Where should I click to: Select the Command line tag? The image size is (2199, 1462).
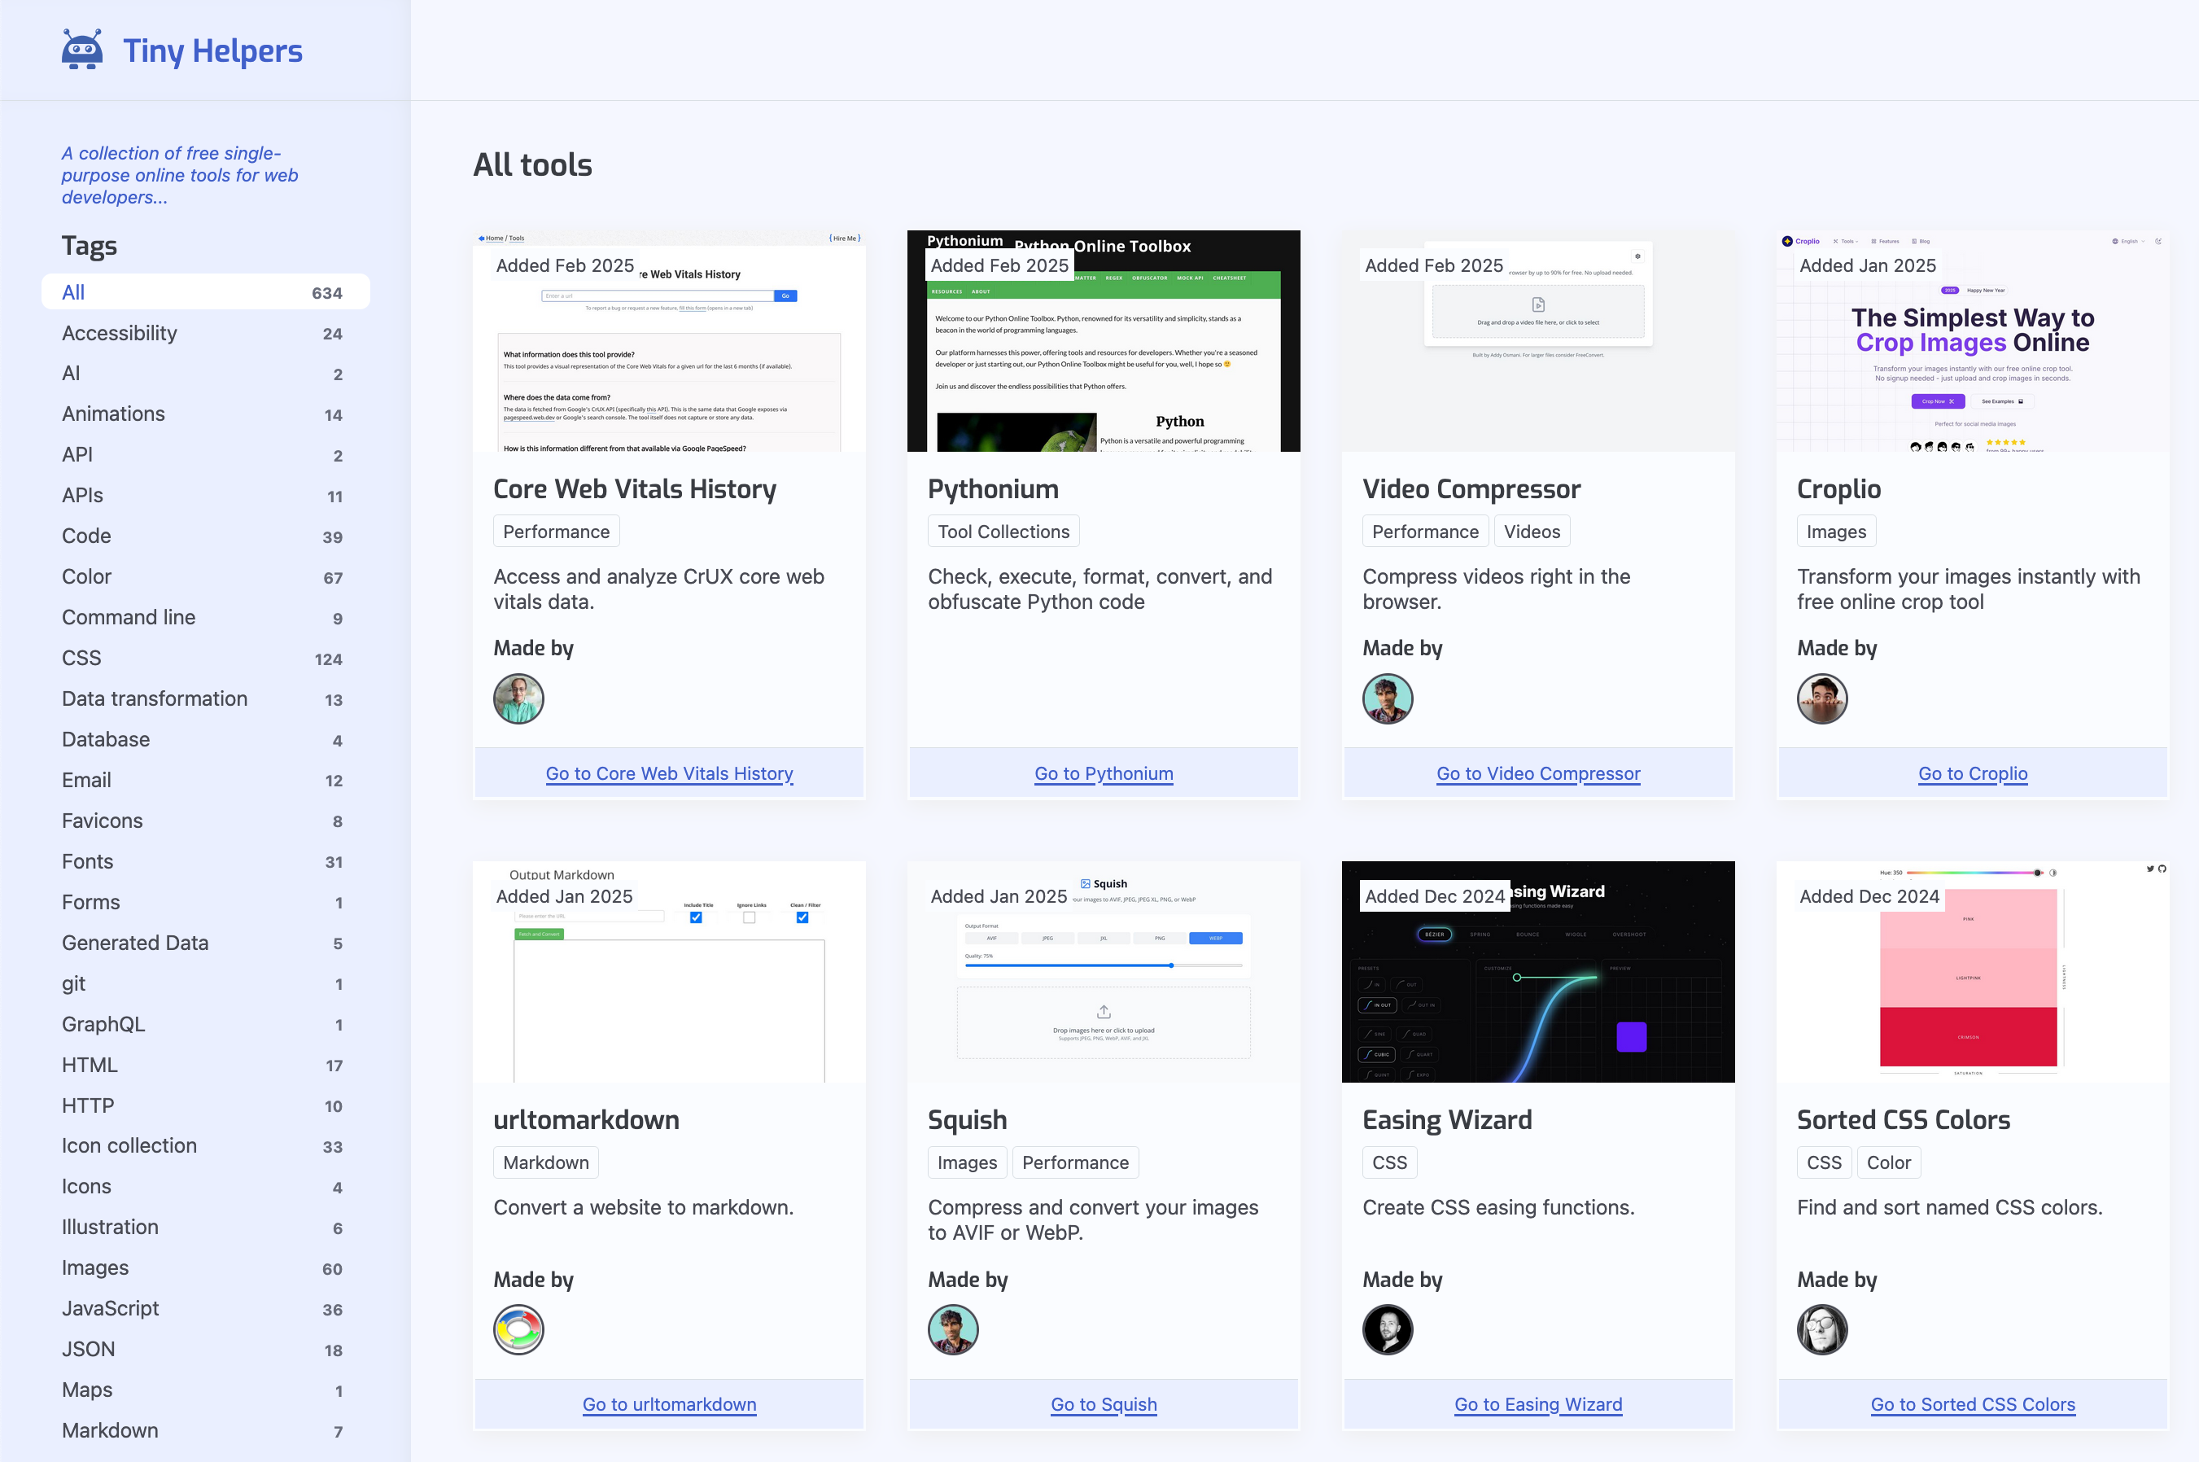click(205, 617)
